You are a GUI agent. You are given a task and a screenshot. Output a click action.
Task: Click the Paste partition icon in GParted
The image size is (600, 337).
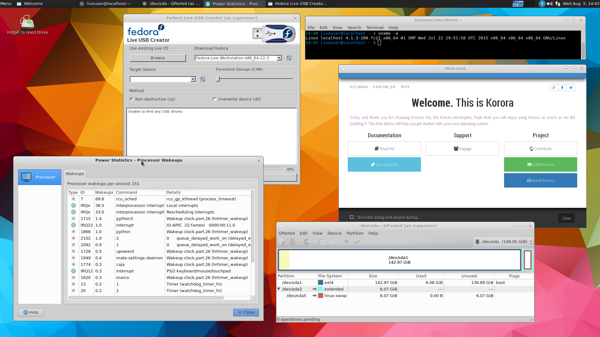pyautogui.click(x=332, y=242)
